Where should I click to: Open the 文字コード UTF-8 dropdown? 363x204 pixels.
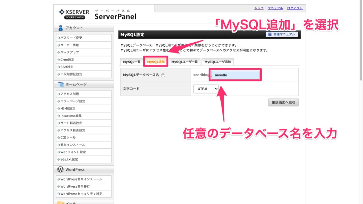coord(206,89)
